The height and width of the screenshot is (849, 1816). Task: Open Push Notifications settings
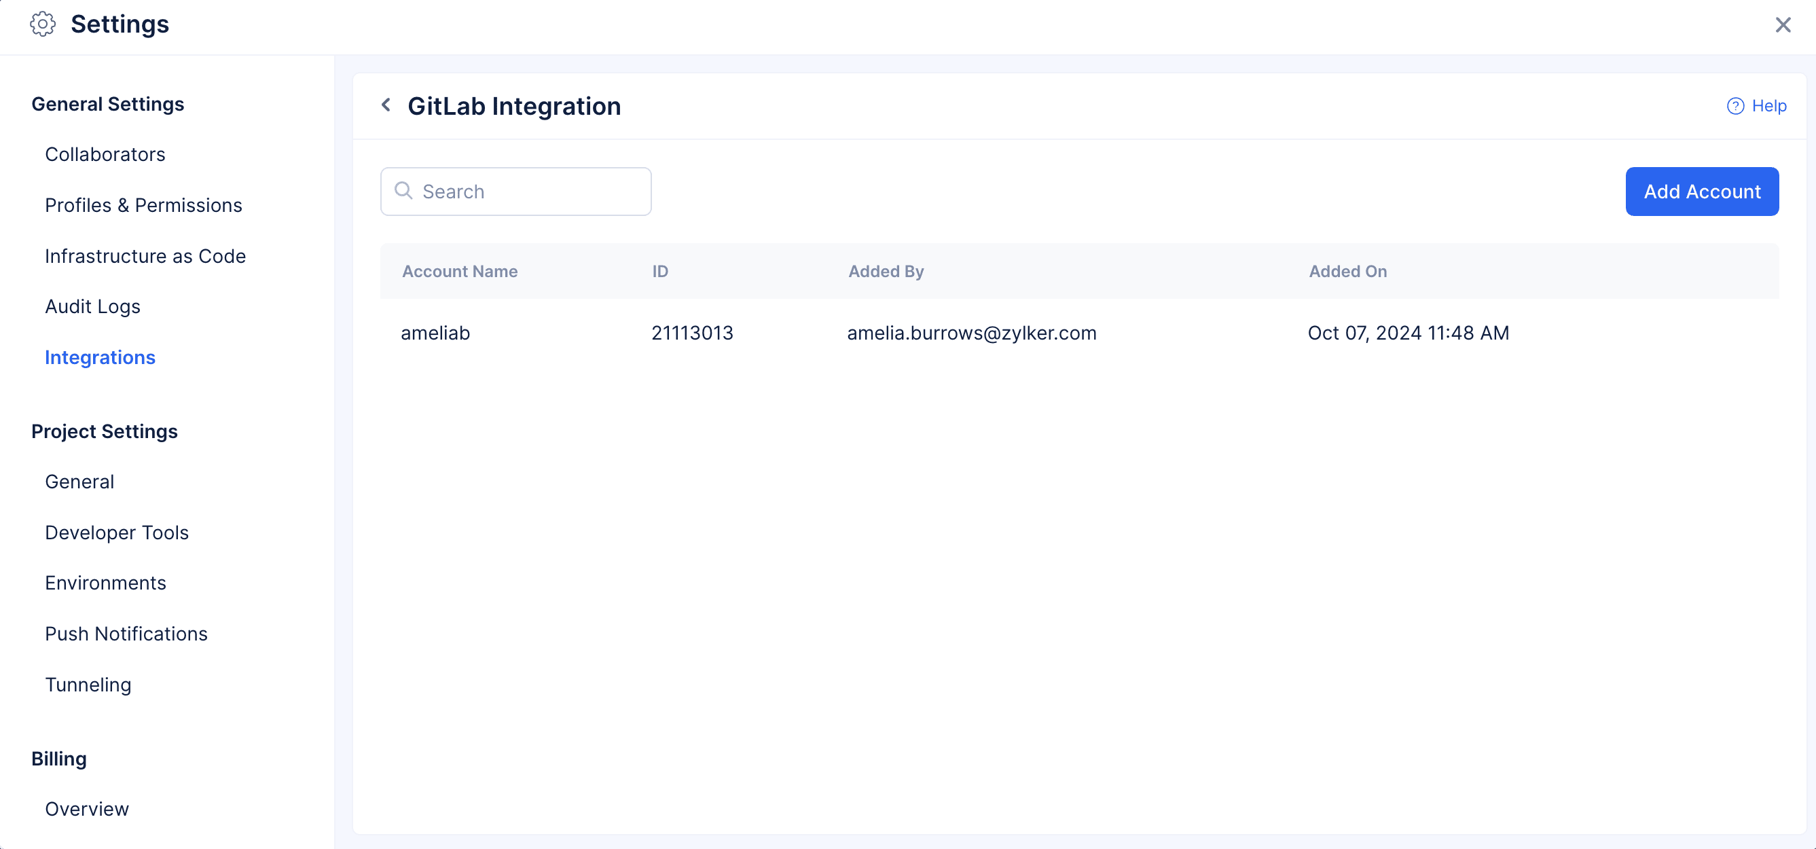pyautogui.click(x=126, y=634)
